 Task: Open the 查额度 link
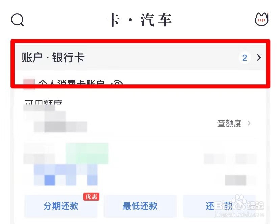point(229,124)
